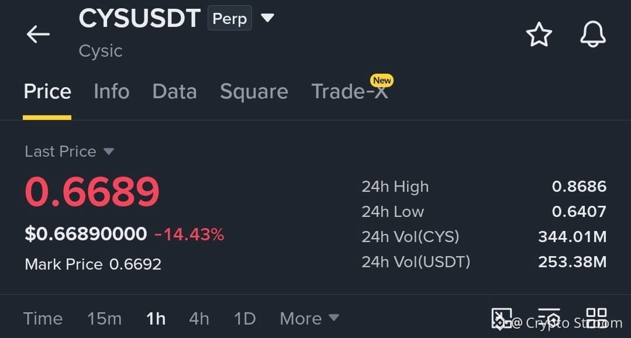
Task: Open the chart indicator settings icon
Action: [x=549, y=318]
